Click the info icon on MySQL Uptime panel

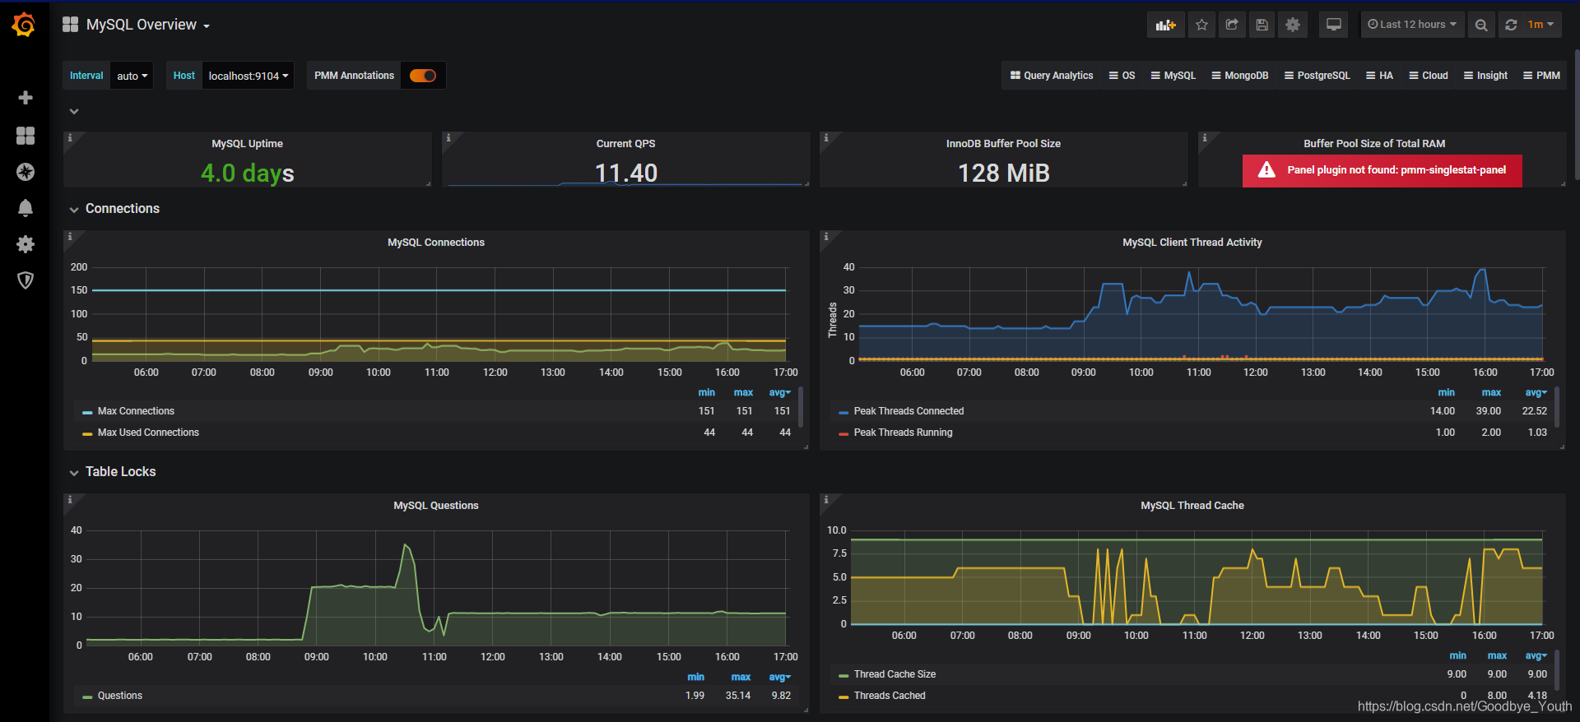pos(70,138)
